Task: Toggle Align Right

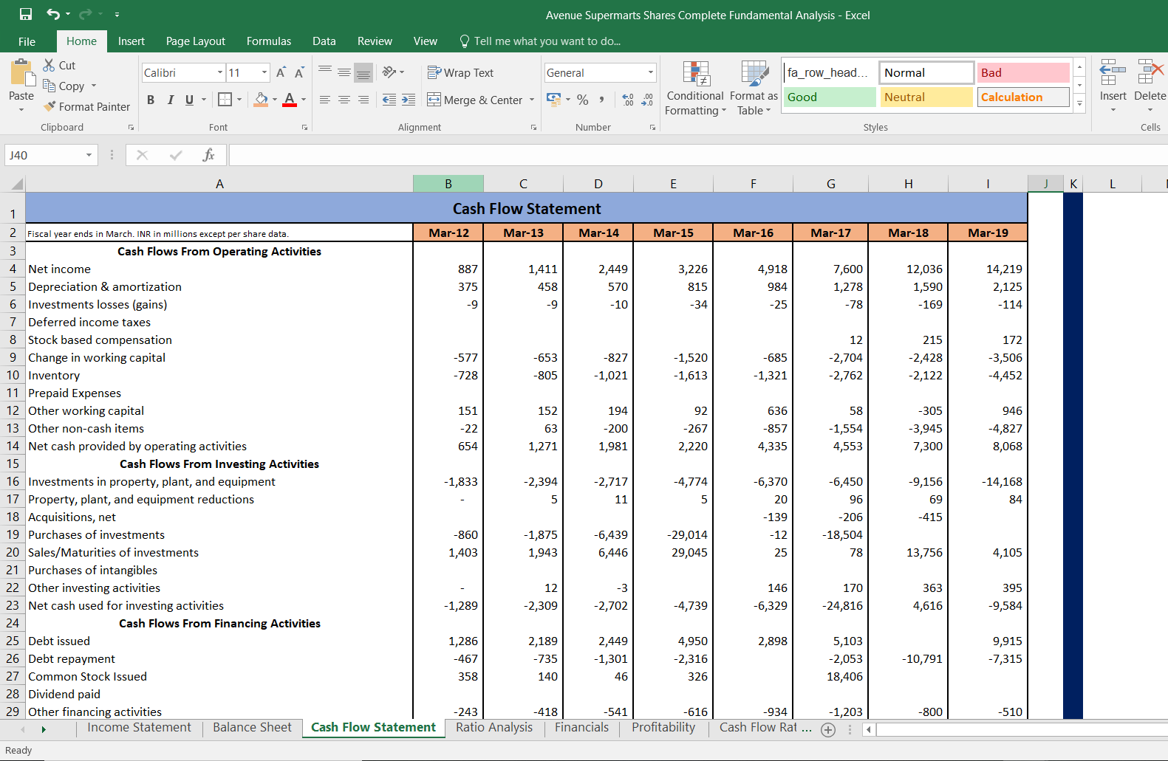Action: (x=363, y=100)
